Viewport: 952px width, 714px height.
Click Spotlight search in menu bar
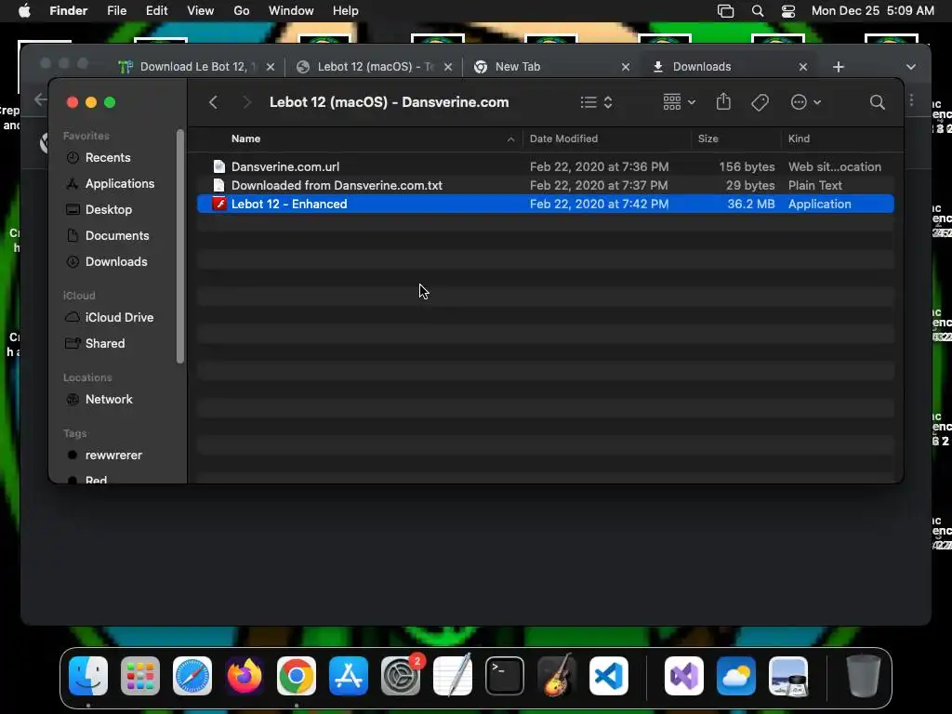click(757, 11)
